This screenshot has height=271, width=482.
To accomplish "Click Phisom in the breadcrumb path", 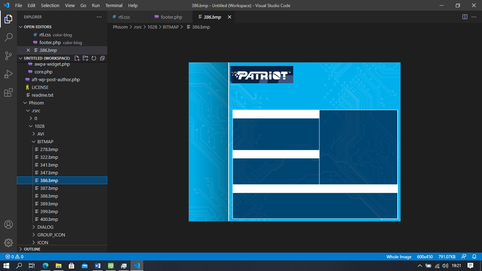I will click(120, 27).
